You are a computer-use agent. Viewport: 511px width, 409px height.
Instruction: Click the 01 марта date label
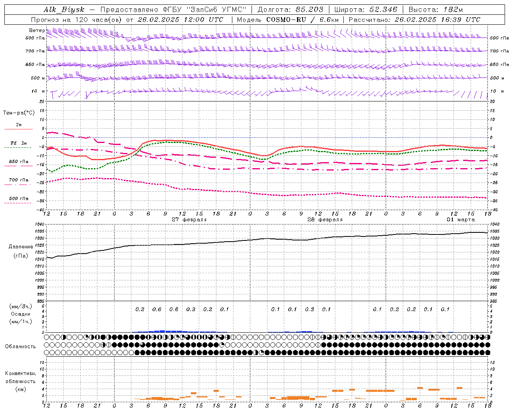pos(461,220)
